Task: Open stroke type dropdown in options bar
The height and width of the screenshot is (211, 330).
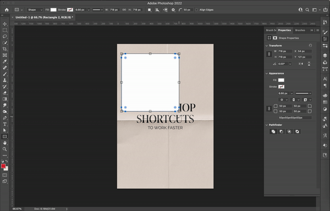Action: click(x=98, y=10)
